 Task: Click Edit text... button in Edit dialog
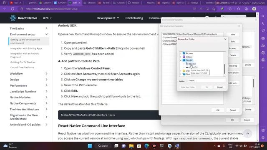tap(233, 83)
